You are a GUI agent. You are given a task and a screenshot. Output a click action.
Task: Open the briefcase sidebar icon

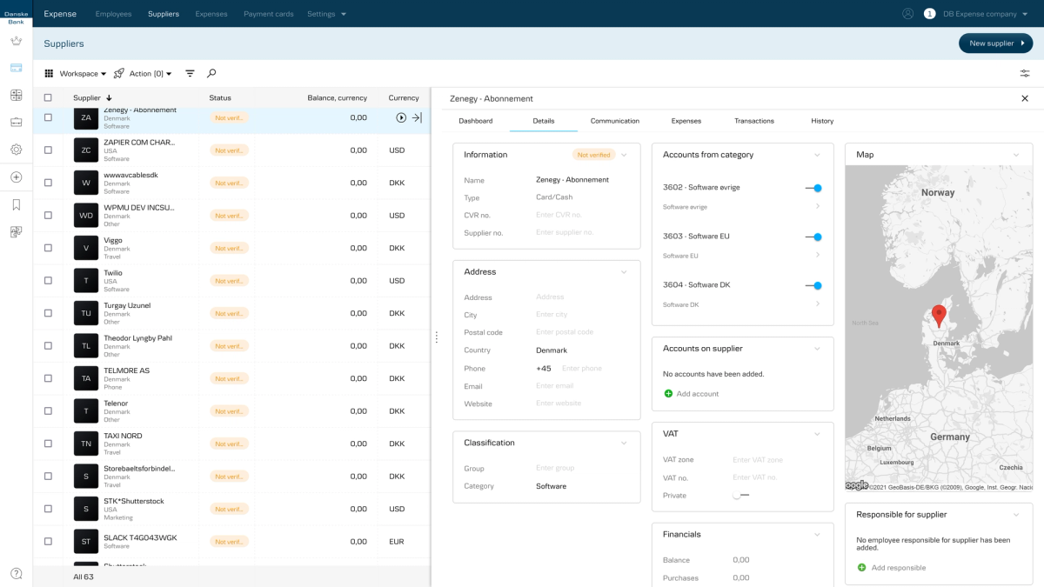16,123
